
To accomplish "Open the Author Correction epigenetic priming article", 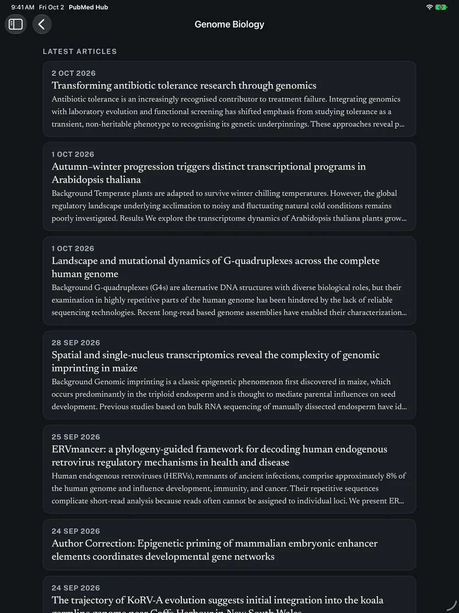I will pos(229,545).
